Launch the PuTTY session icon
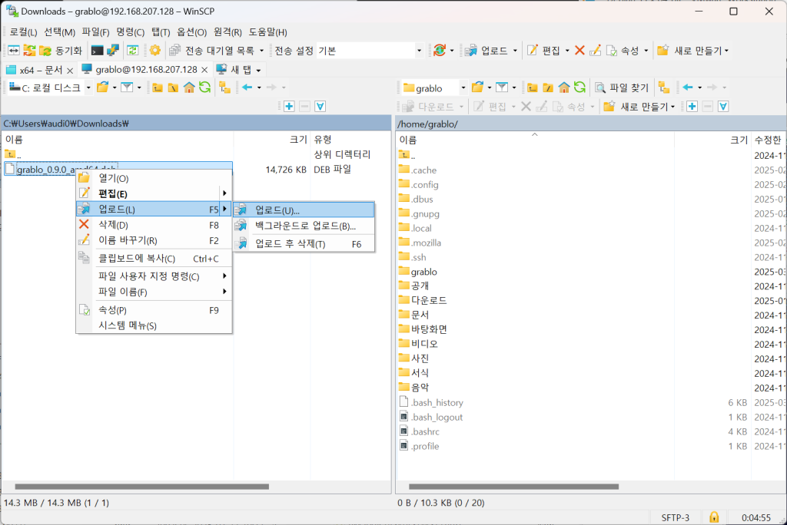Image resolution: width=787 pixels, height=525 pixels. pyautogui.click(x=114, y=51)
